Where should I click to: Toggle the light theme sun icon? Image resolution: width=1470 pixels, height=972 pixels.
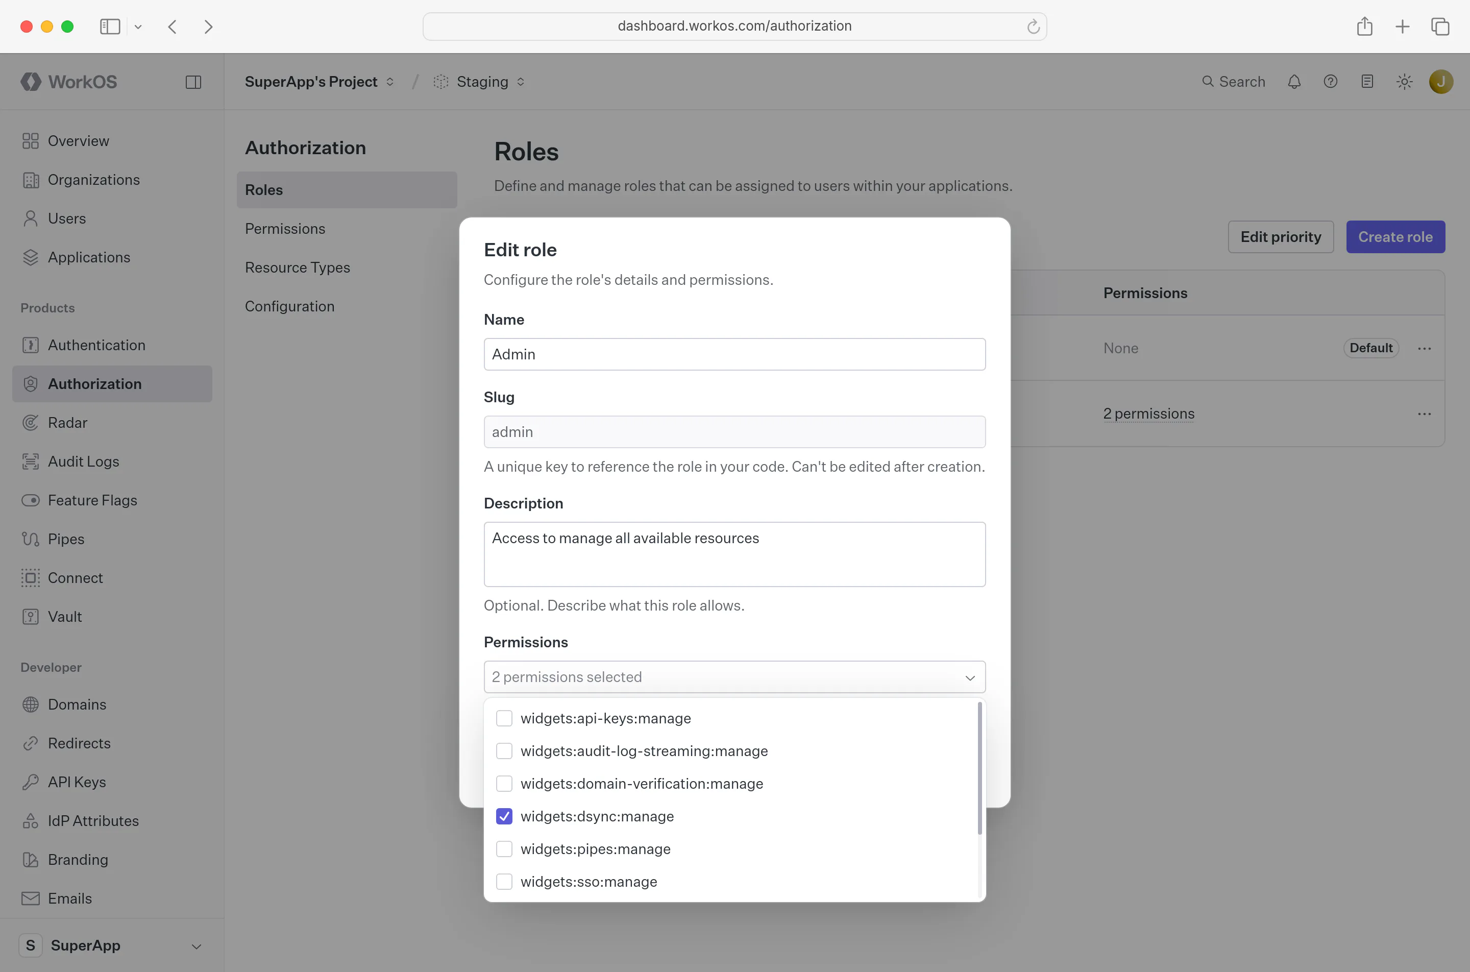click(1404, 82)
